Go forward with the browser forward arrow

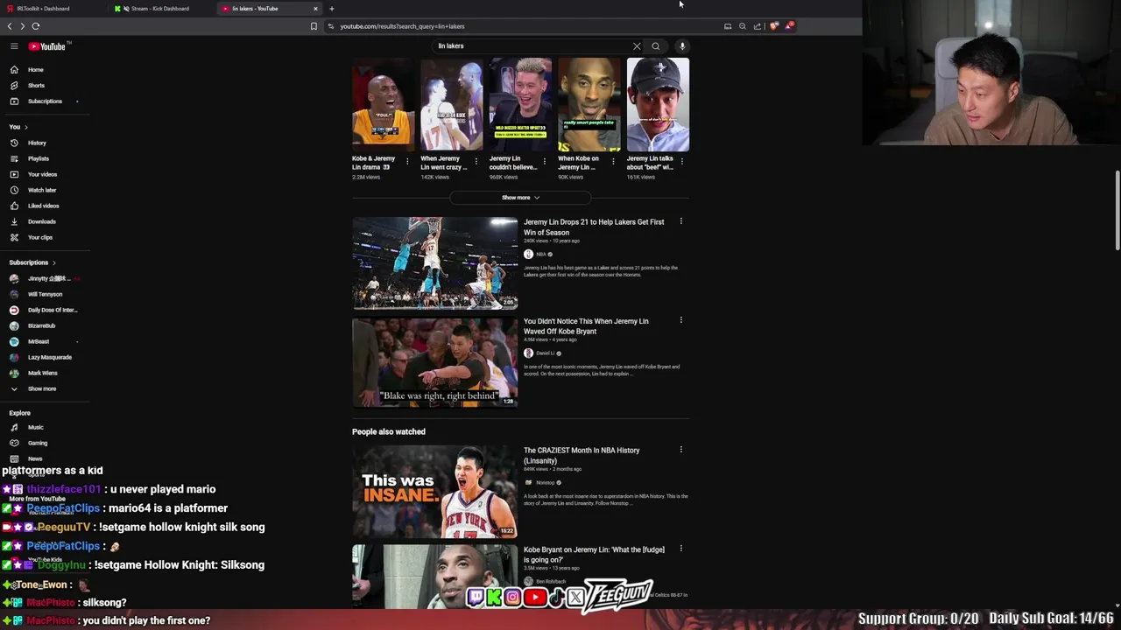tap(23, 26)
